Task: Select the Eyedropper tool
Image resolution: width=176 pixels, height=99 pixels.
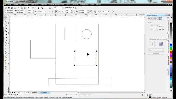Action: [x=5, y=60]
